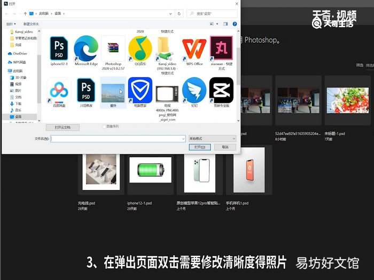Click the 打开云文档 button
The width and height of the screenshot is (374, 280).
tap(63, 127)
